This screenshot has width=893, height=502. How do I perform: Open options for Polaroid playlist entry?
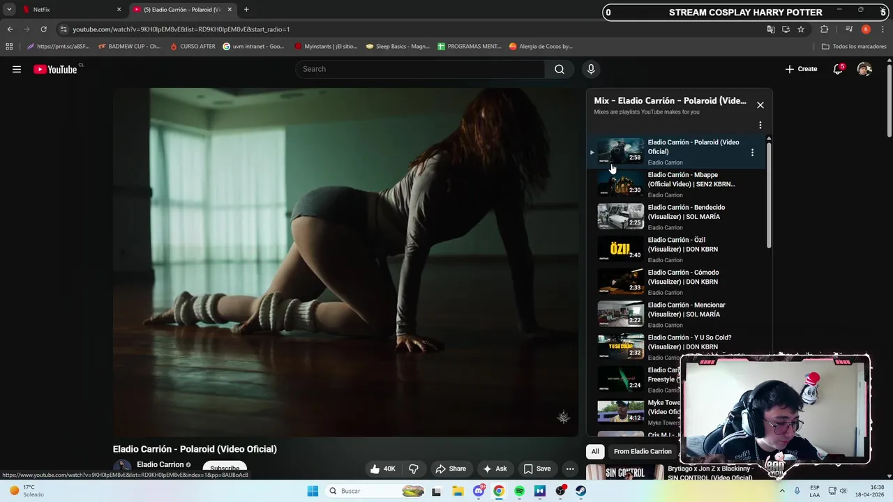coord(752,152)
